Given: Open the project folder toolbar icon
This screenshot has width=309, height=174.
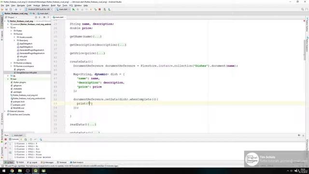Looking at the screenshot, I should click(2, 9).
